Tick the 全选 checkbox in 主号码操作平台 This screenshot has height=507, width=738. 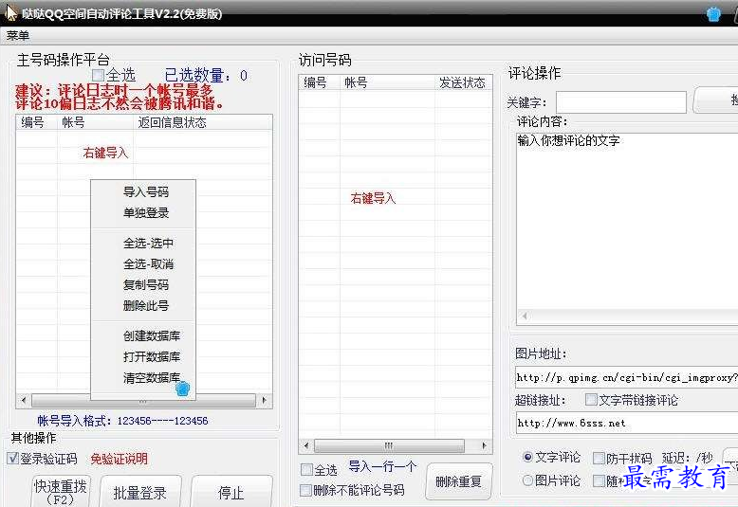(x=98, y=75)
